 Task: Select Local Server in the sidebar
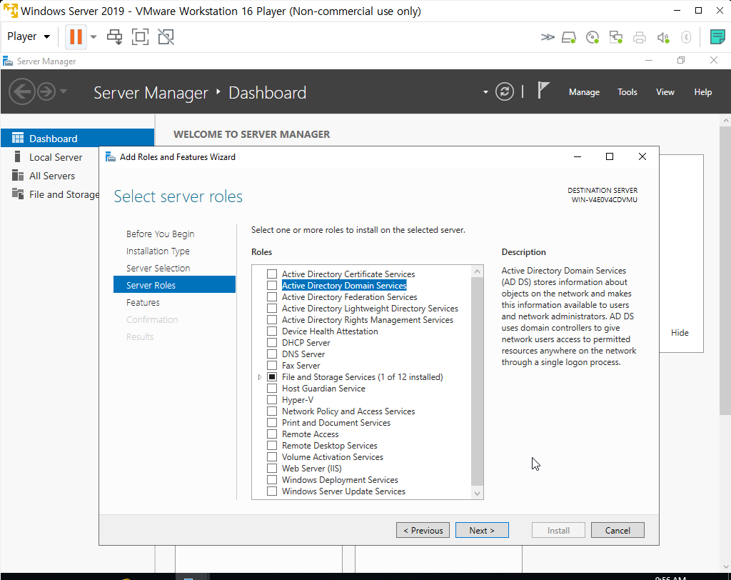tap(56, 157)
